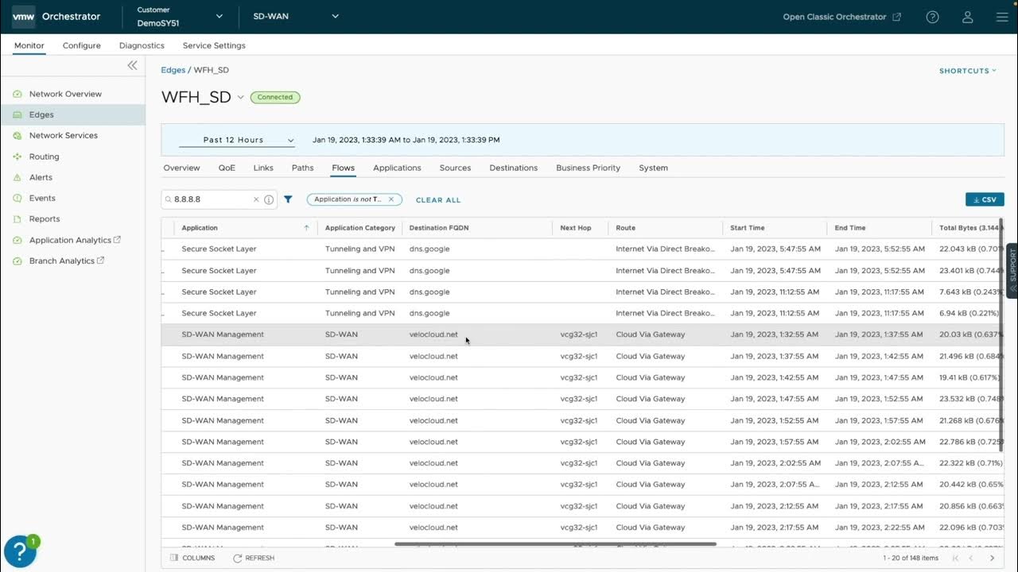
Task: Open the Destinations sub-tab
Action: click(x=514, y=168)
